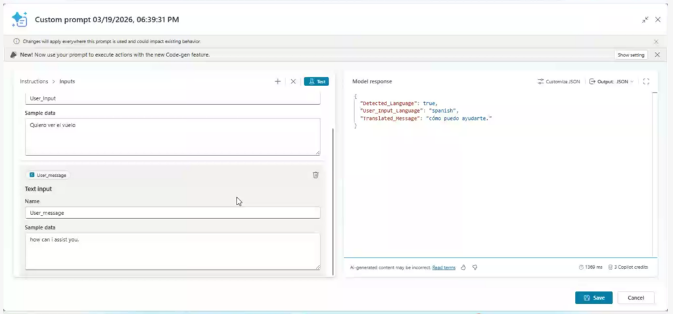
Task: Go back to Instructions breadcrumb
Action: tap(34, 82)
